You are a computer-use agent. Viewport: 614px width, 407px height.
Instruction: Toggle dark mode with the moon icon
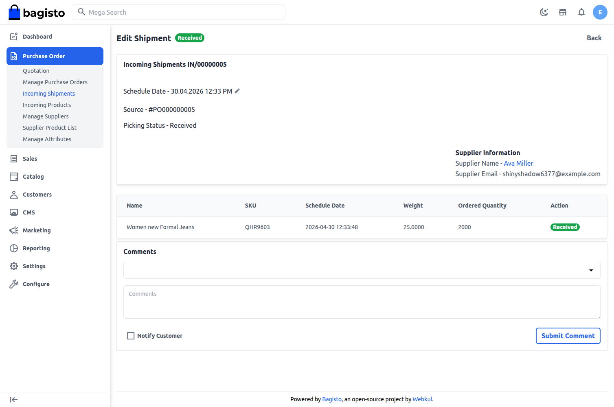point(544,12)
